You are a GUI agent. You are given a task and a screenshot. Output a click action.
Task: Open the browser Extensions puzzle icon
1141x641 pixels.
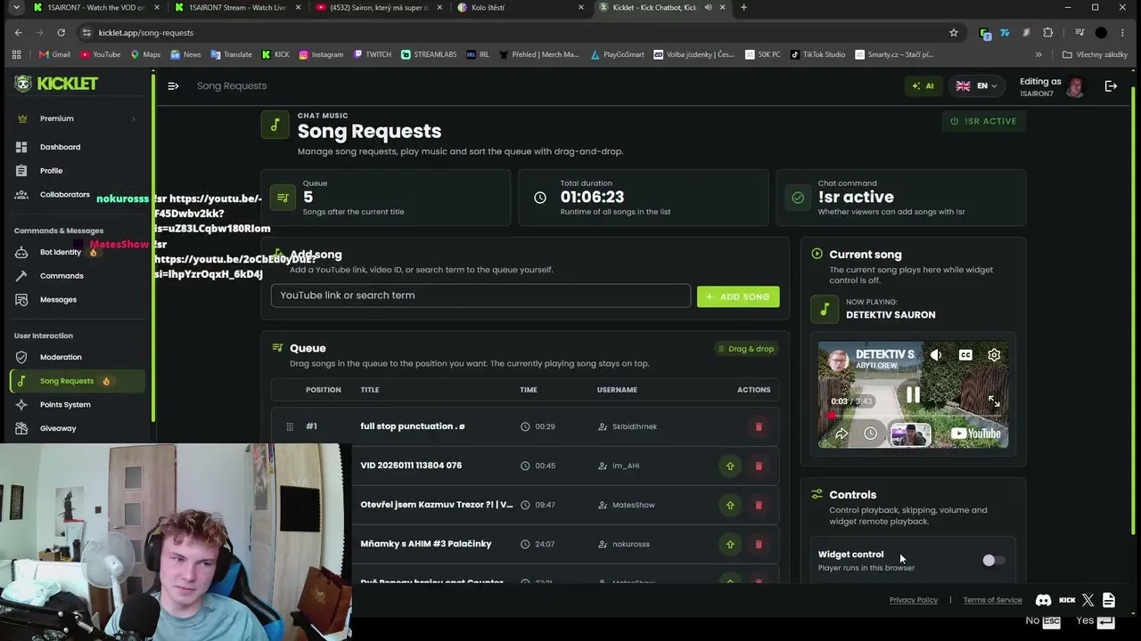[1048, 33]
